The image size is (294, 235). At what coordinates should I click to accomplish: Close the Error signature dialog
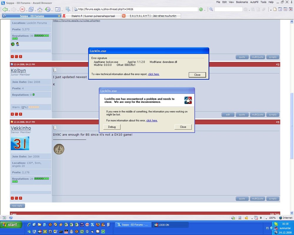[x=197, y=75]
